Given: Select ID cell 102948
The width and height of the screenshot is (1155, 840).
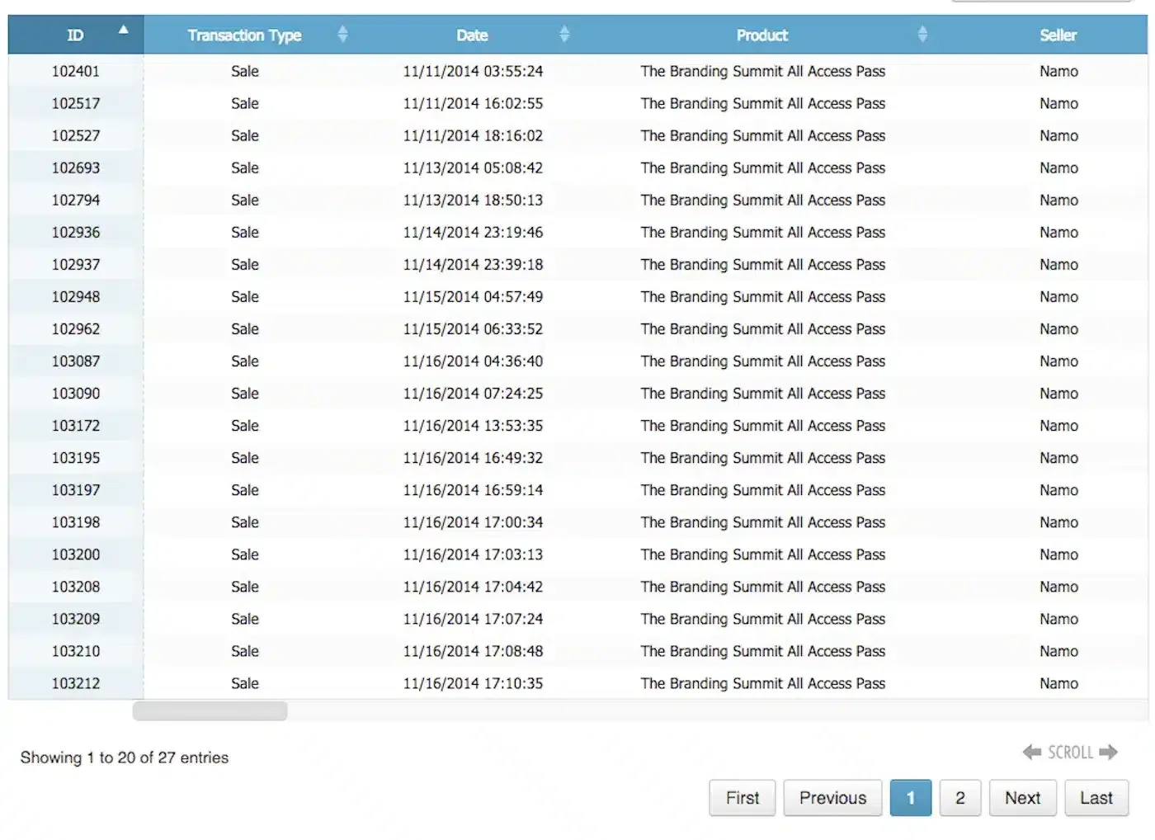Looking at the screenshot, I should point(76,296).
